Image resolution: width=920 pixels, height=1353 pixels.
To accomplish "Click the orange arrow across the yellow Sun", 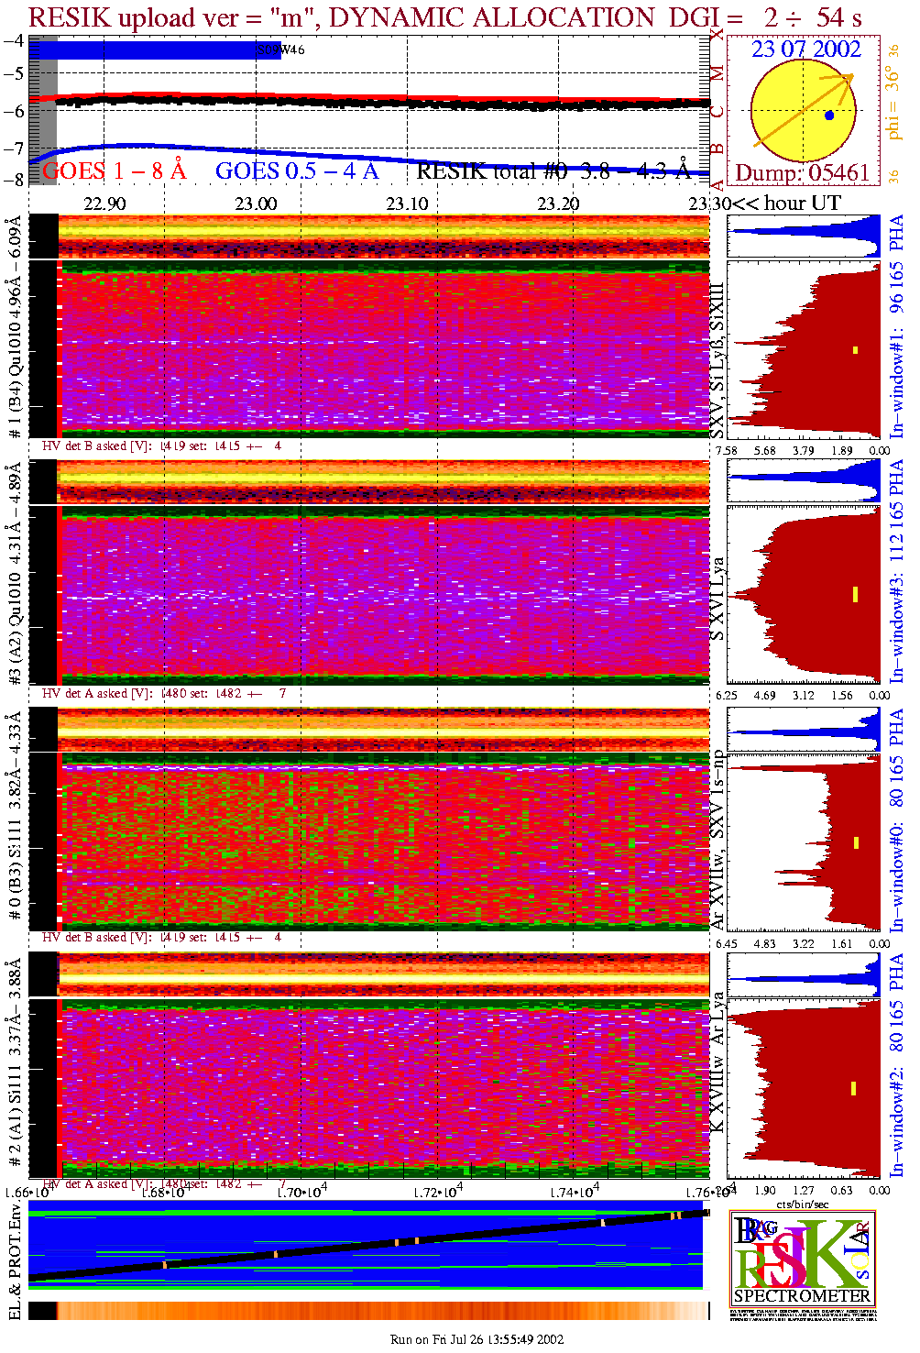I will tap(803, 111).
